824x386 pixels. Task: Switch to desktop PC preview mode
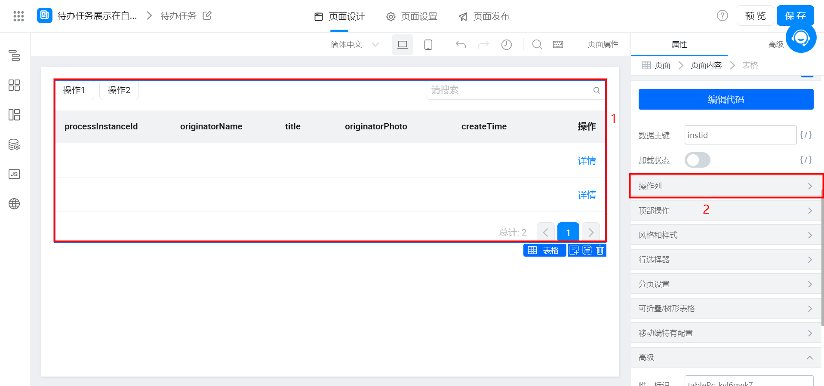(403, 45)
